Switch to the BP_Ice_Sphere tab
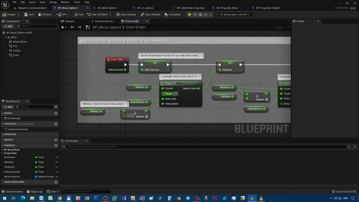The image size is (359, 202). [x=145, y=8]
